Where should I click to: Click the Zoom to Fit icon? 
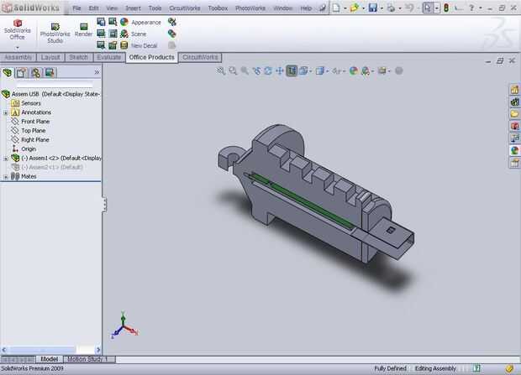pos(221,70)
